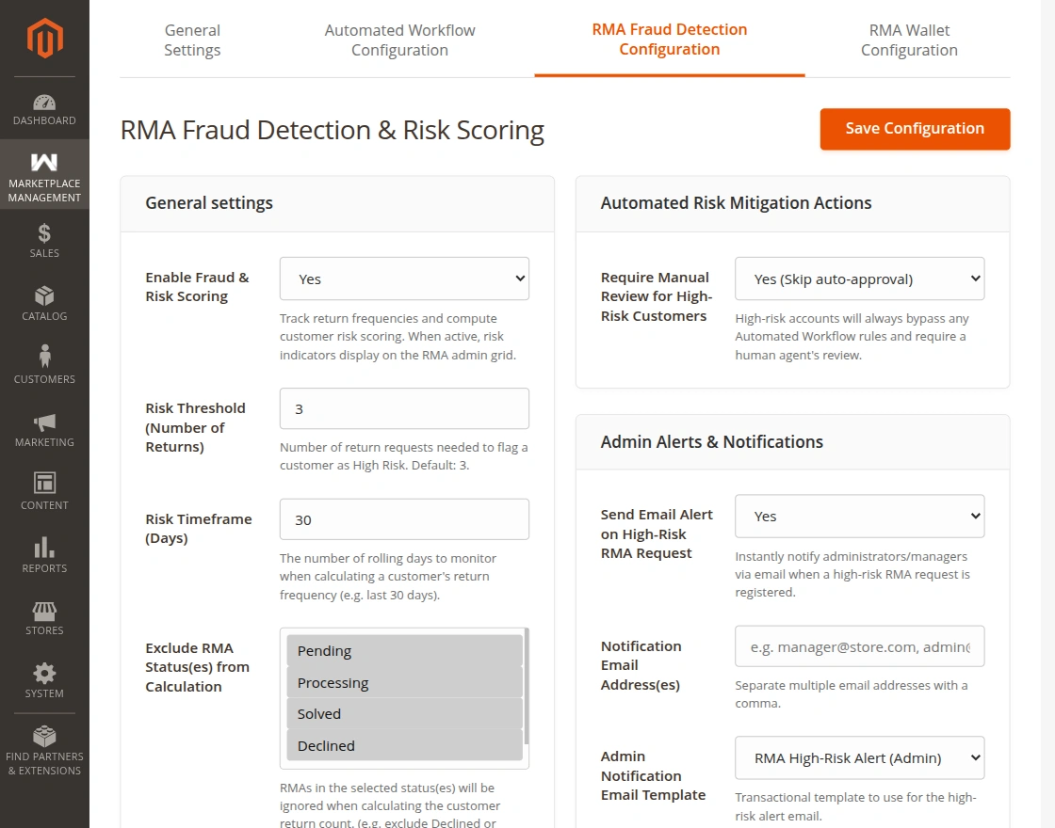Screen dimensions: 1055x828
Task: Click Admin Notification Email Template label
Action: point(654,775)
